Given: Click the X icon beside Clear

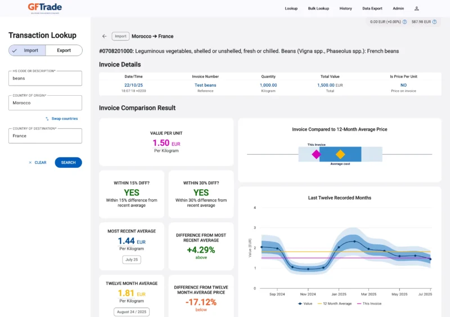Looking at the screenshot, I should 30,163.
